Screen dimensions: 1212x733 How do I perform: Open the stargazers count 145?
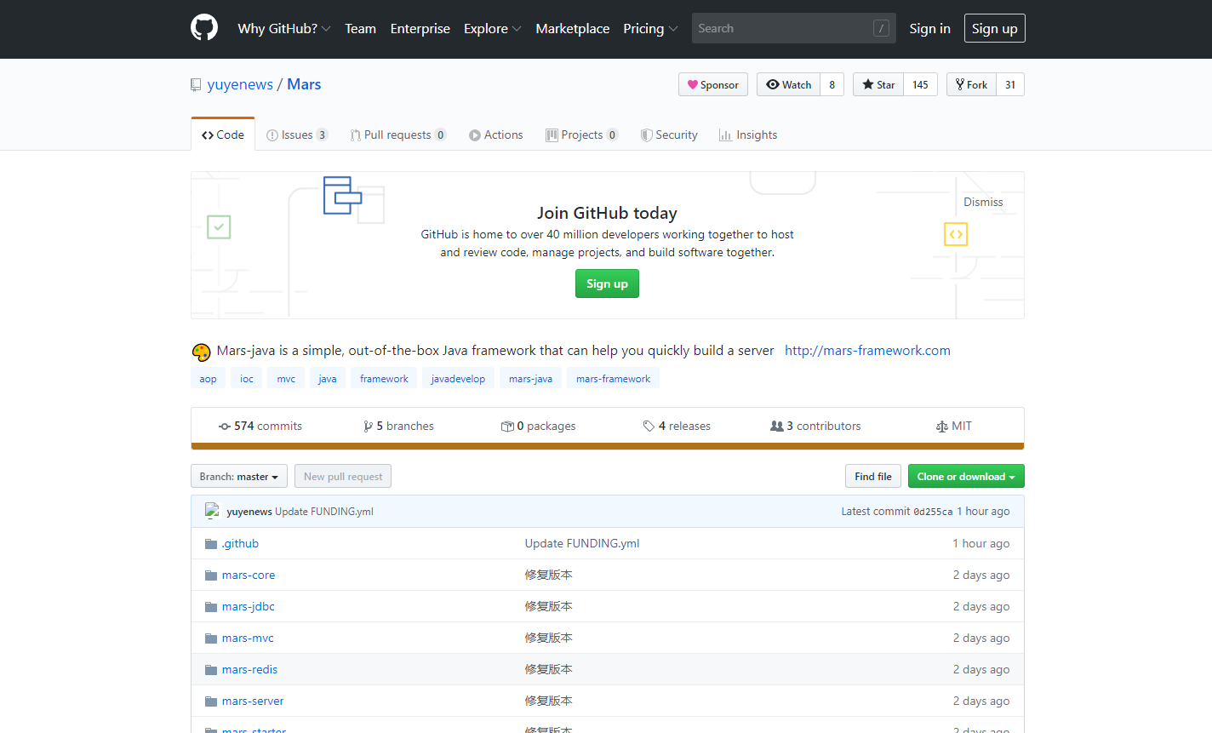920,84
